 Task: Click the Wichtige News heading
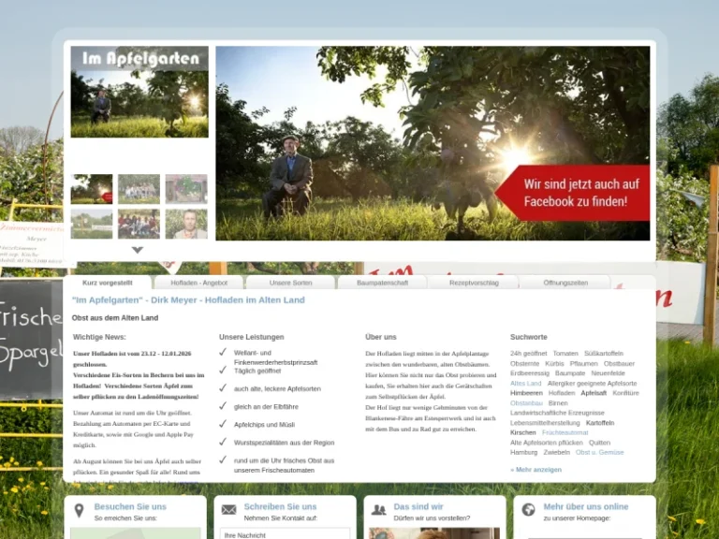pyautogui.click(x=99, y=337)
